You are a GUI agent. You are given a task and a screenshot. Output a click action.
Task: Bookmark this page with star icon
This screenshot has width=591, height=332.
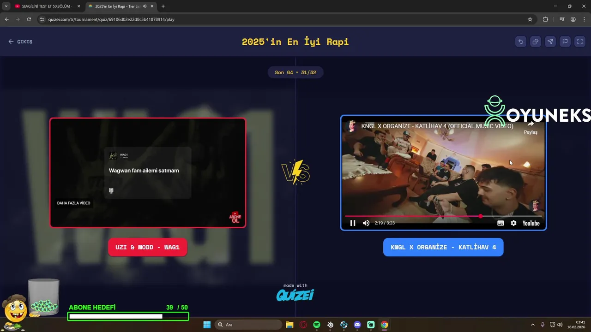pyautogui.click(x=530, y=19)
